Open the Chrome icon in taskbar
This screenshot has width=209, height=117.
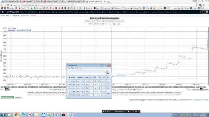click(x=16, y=115)
